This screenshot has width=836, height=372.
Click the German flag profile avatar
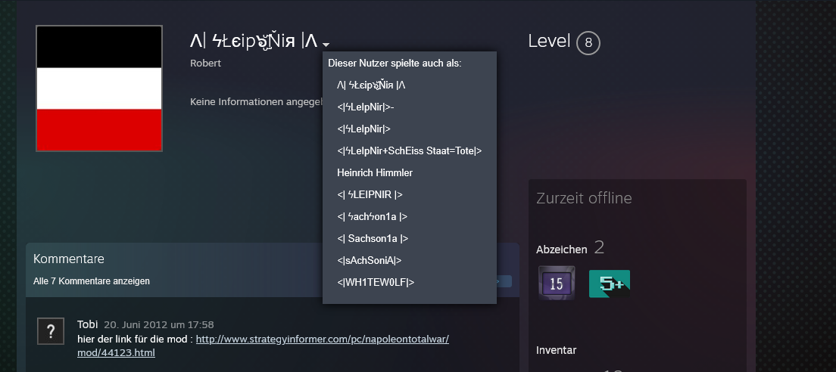pyautogui.click(x=99, y=88)
